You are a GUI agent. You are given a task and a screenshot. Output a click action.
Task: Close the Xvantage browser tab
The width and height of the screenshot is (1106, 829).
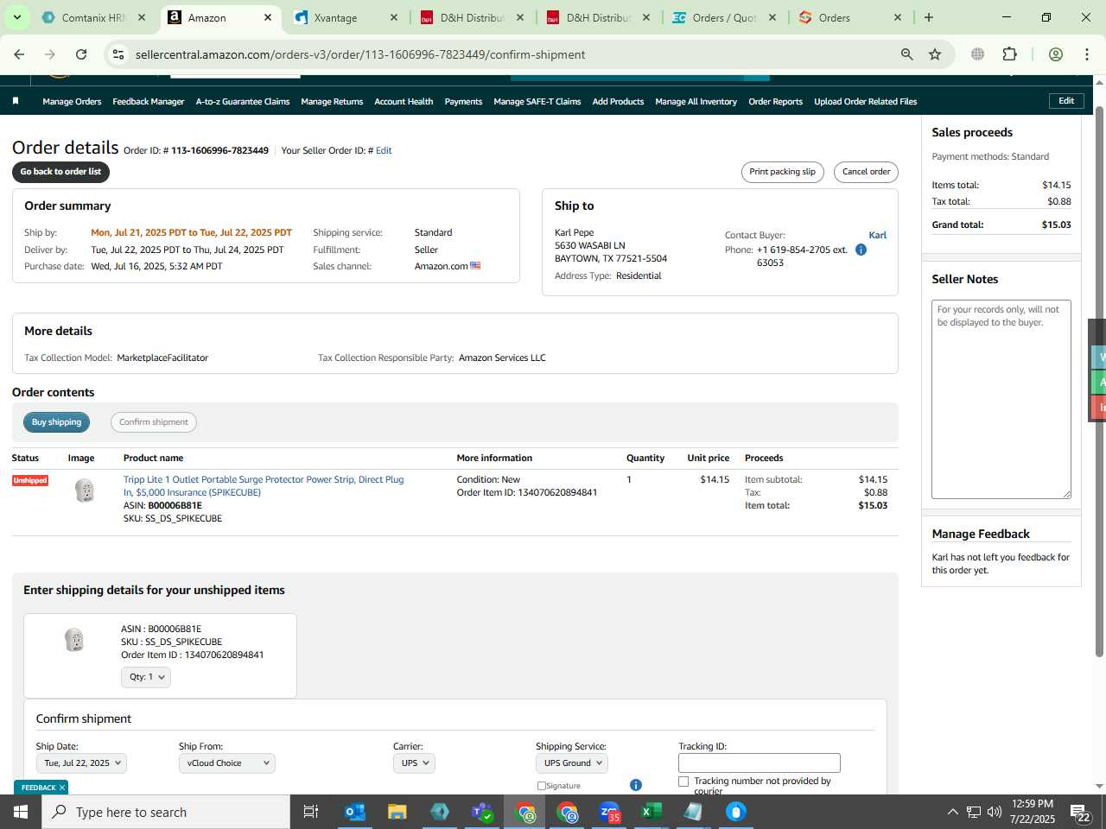[394, 17]
